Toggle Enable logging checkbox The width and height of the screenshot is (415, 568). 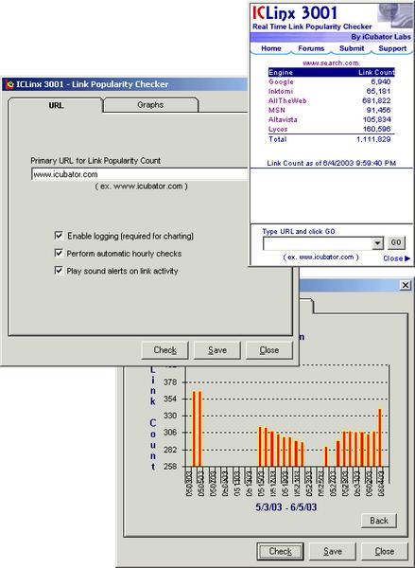pos(59,236)
